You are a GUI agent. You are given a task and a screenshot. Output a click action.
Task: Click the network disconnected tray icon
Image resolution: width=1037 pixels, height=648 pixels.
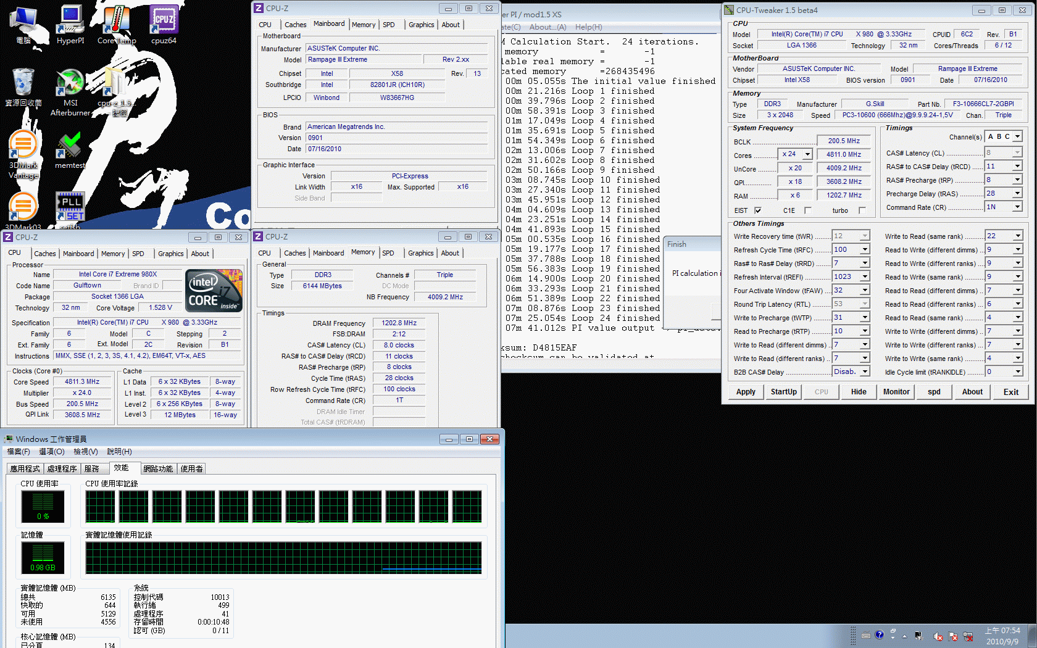968,636
